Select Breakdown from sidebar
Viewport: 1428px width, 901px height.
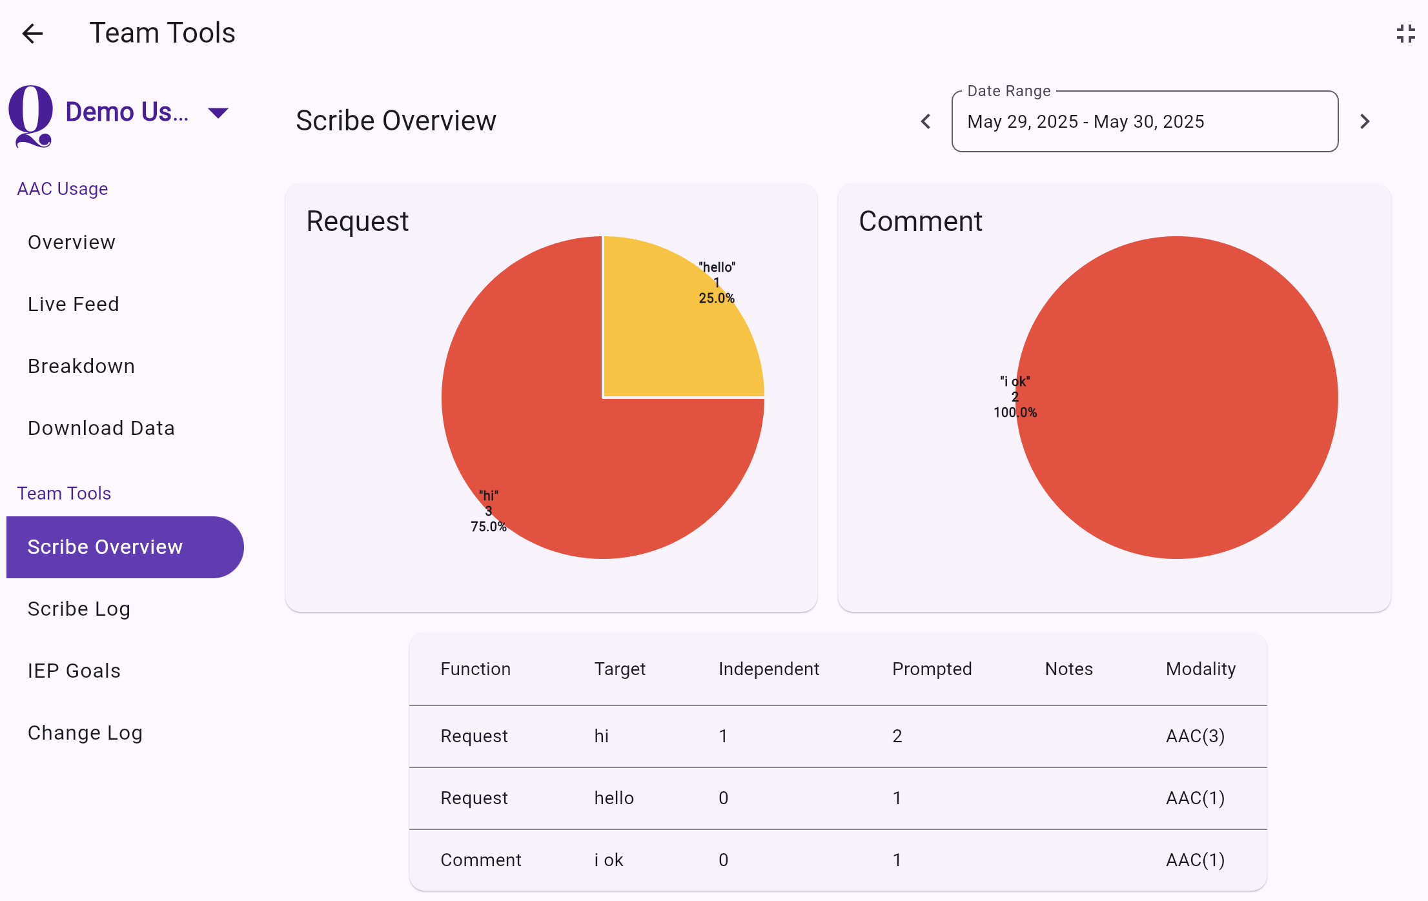pyautogui.click(x=81, y=366)
